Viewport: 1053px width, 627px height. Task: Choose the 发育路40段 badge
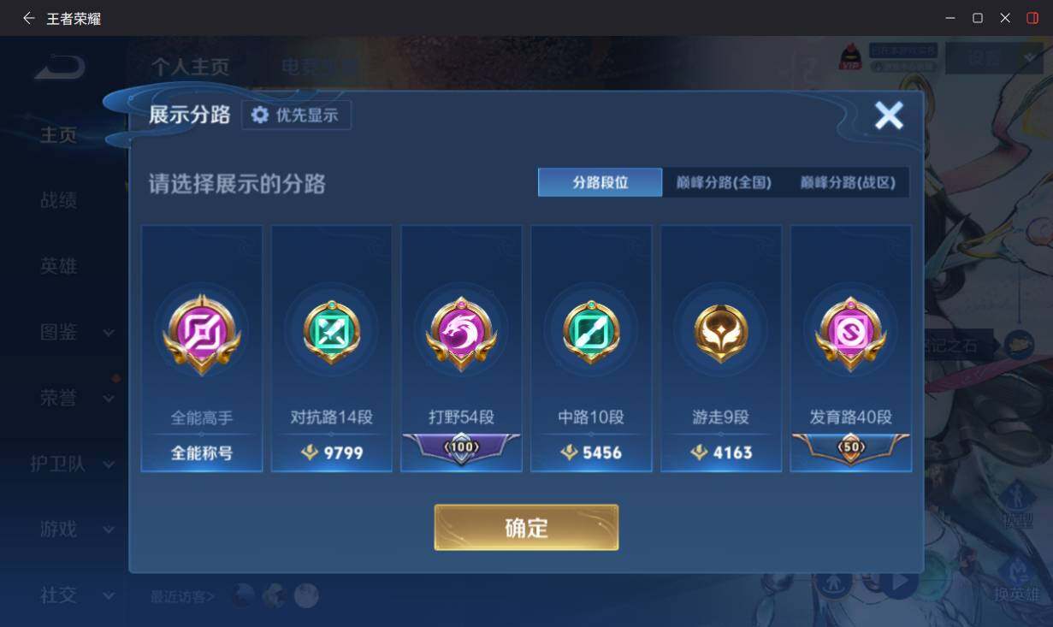pos(850,334)
